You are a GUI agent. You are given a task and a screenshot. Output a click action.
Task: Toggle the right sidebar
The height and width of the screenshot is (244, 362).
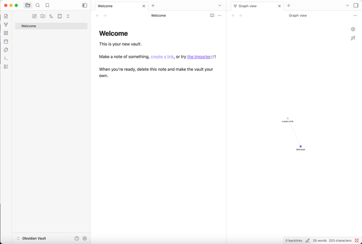pos(356,6)
